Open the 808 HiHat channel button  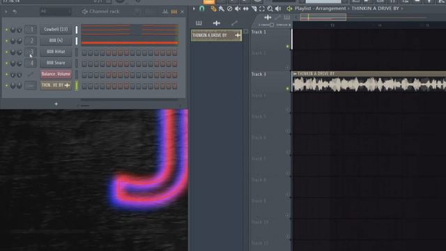(56, 52)
